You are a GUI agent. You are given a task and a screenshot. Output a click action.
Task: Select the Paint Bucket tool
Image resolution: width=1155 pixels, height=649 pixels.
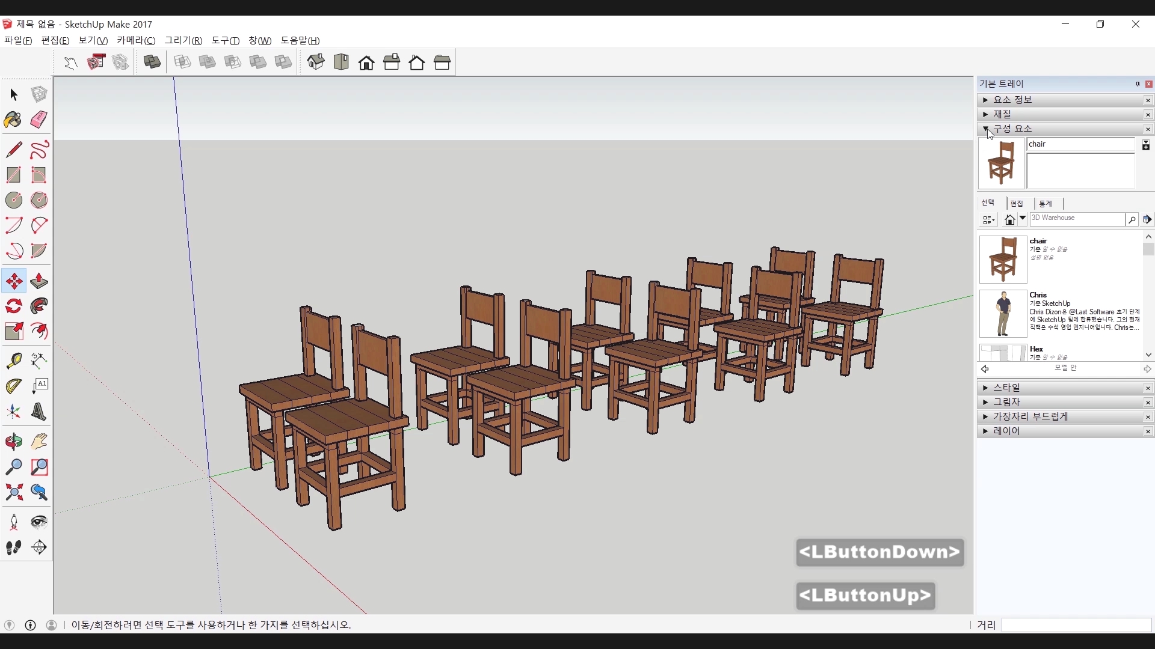point(13,120)
